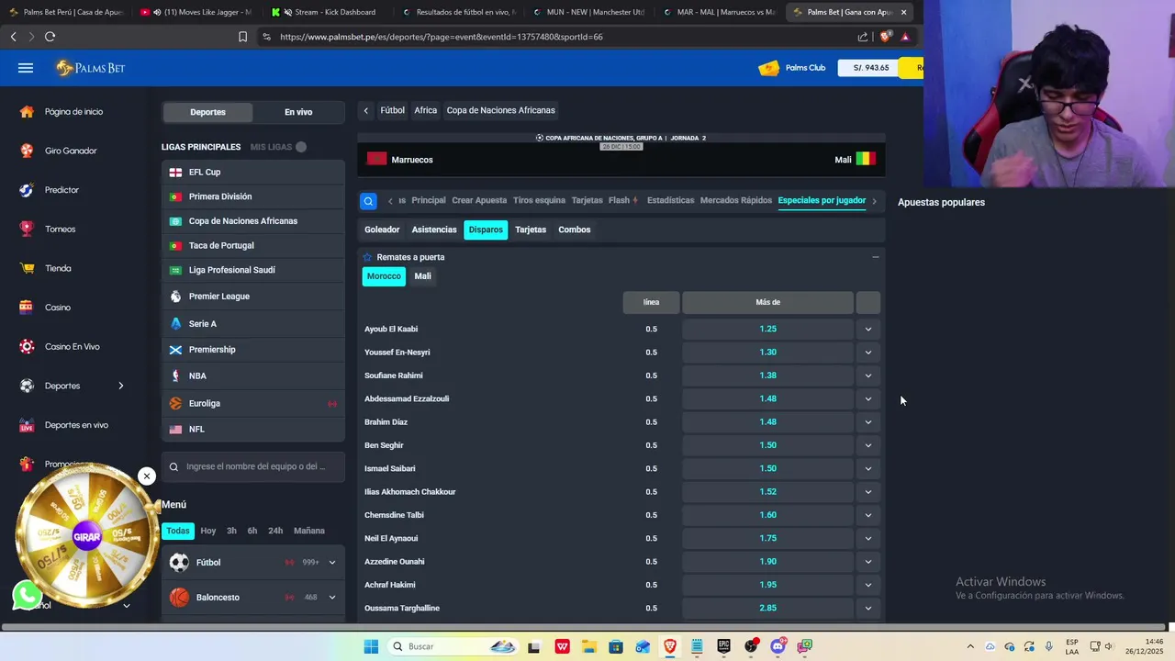Image resolution: width=1175 pixels, height=661 pixels.
Task: Filter events by Hoy
Action: 208,531
